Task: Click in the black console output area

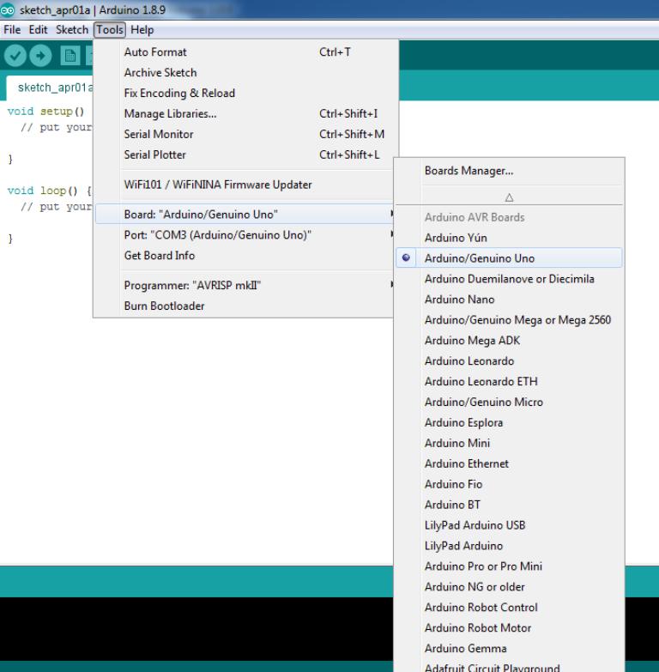Action: (196, 628)
